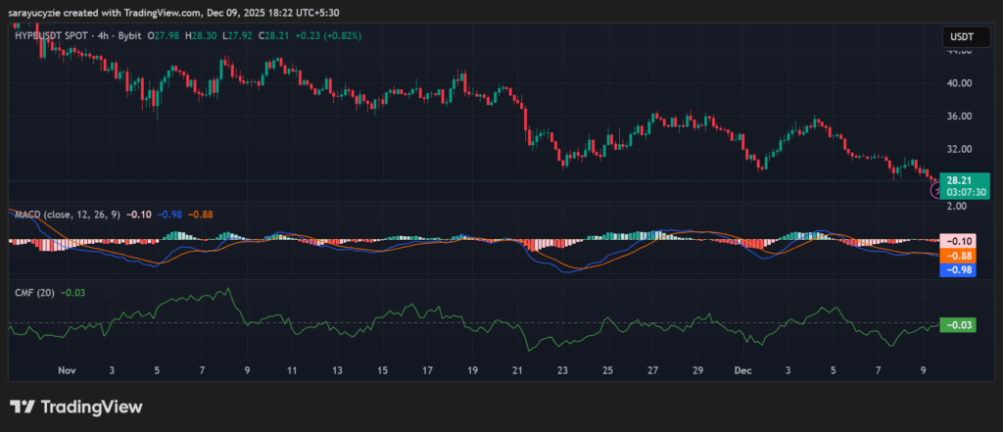Image resolution: width=1003 pixels, height=432 pixels.
Task: Click the 36.00 price scale level
Action: pos(958,117)
